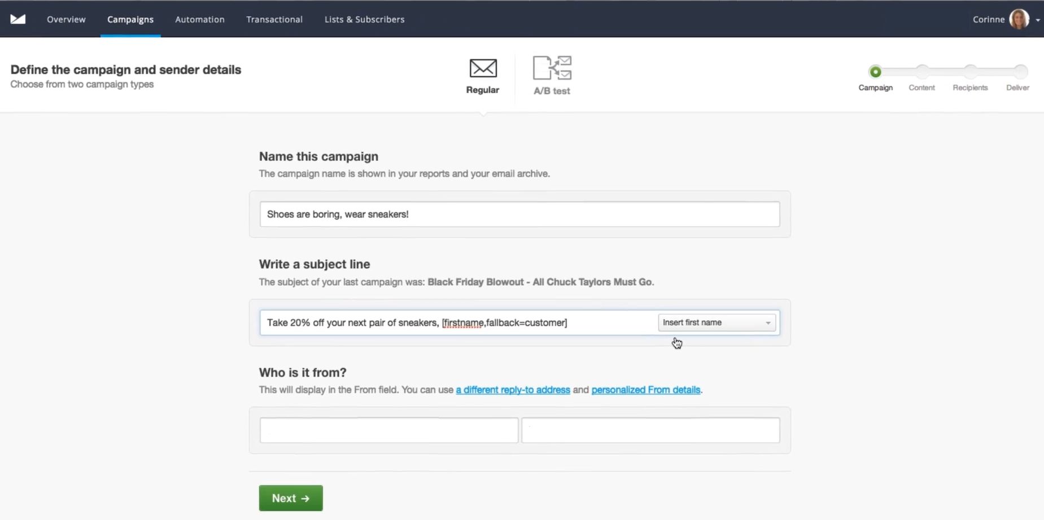Viewport: 1044px width, 520px height.
Task: Click the 'personalized From details' link
Action: point(645,390)
